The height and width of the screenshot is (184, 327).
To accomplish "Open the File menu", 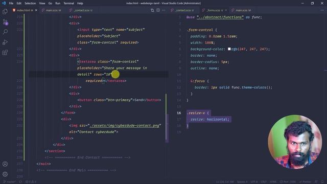I will click(11, 4).
